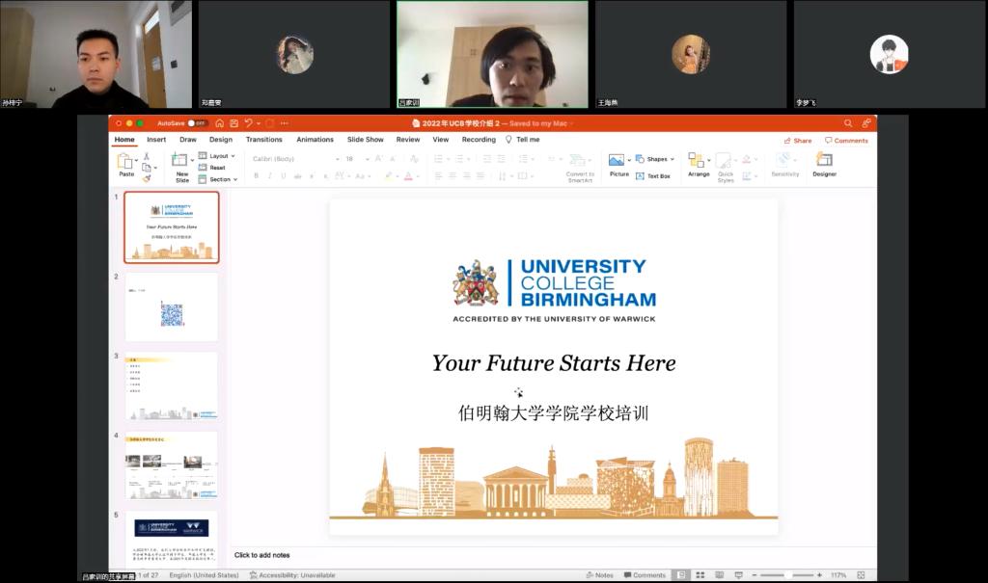Insert a Text Box
988x583 pixels.
[x=653, y=176]
